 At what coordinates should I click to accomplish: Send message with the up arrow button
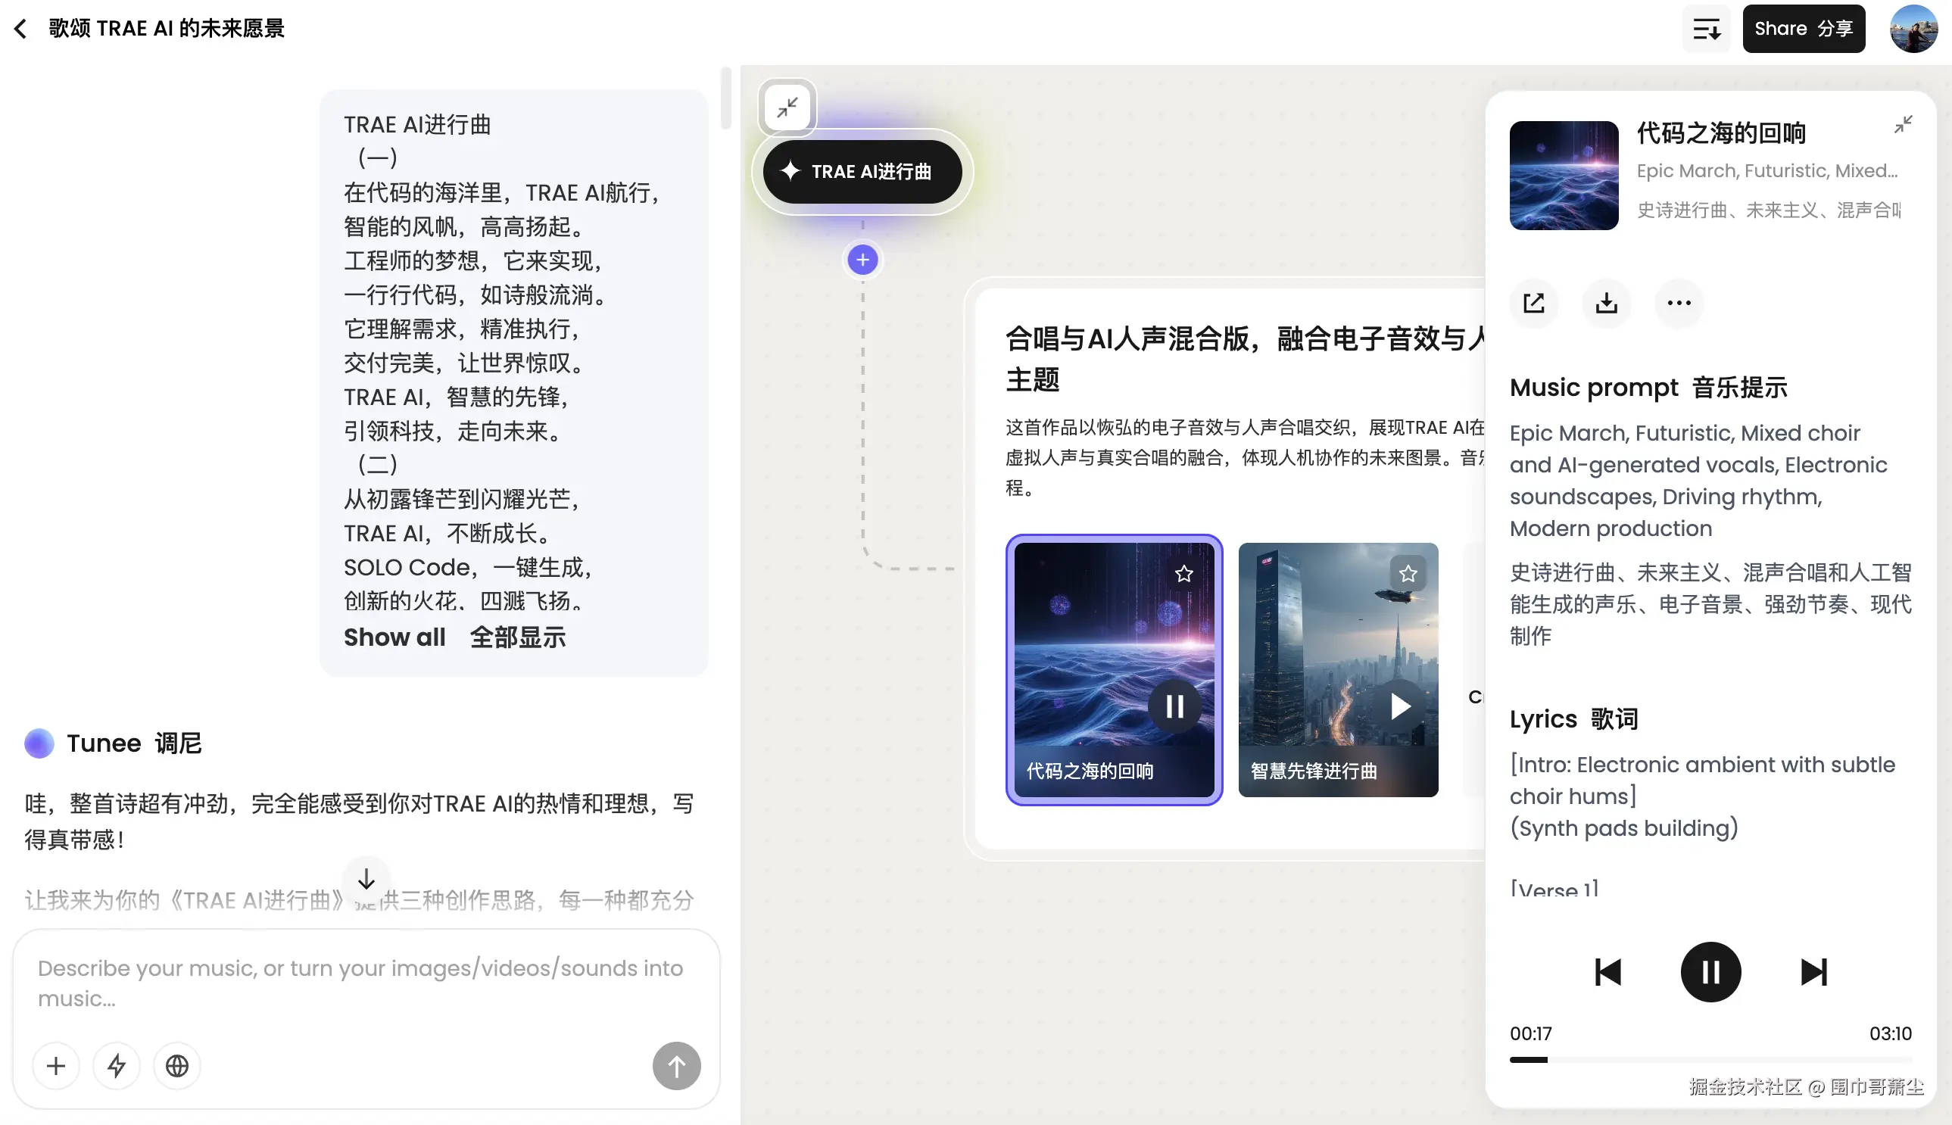point(676,1066)
